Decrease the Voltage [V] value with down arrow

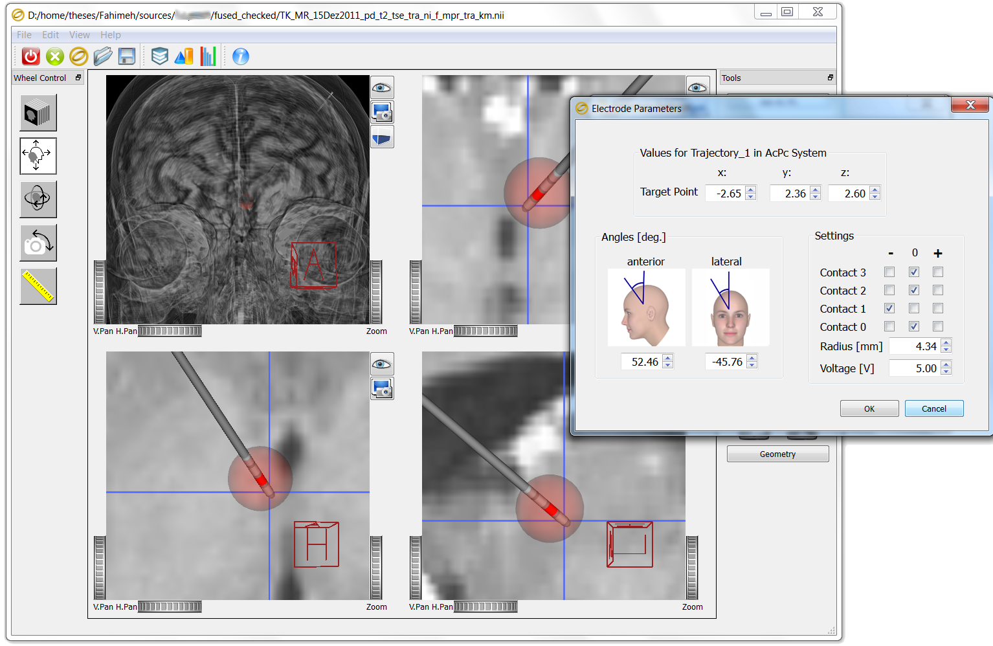pos(946,372)
